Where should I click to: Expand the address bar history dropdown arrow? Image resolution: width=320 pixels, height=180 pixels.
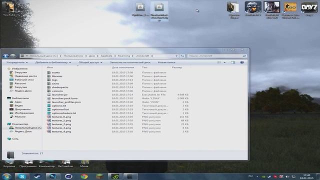(176, 56)
